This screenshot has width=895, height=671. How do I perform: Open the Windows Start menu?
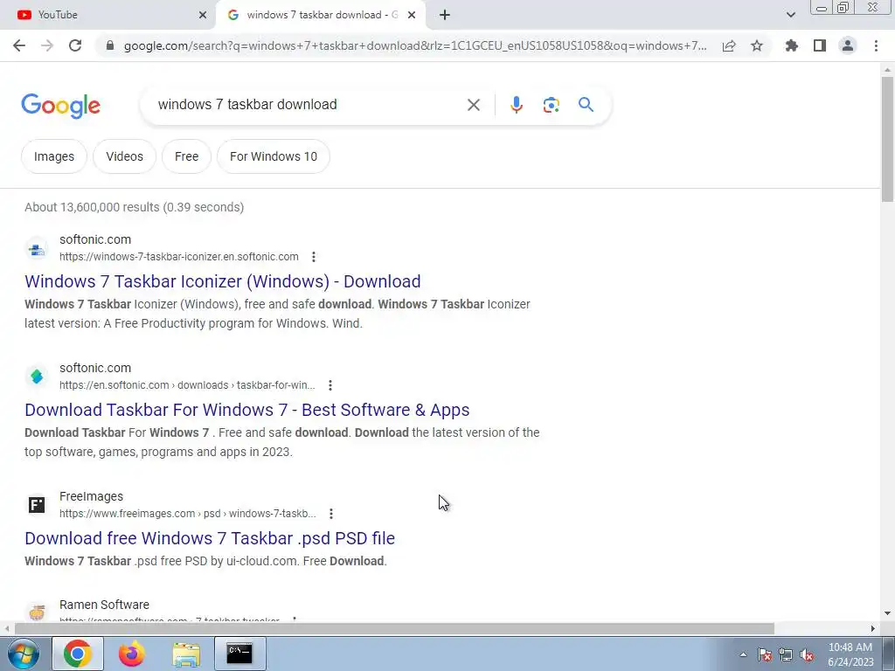click(23, 654)
